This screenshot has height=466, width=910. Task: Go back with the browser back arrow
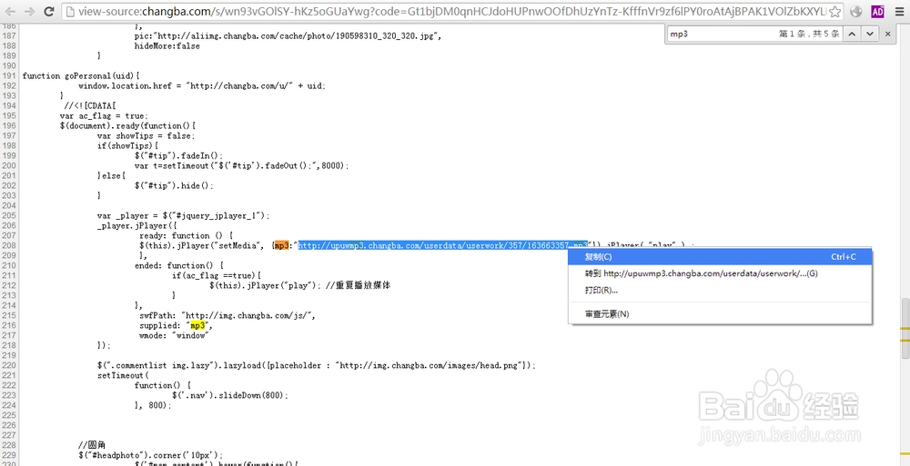[10, 11]
